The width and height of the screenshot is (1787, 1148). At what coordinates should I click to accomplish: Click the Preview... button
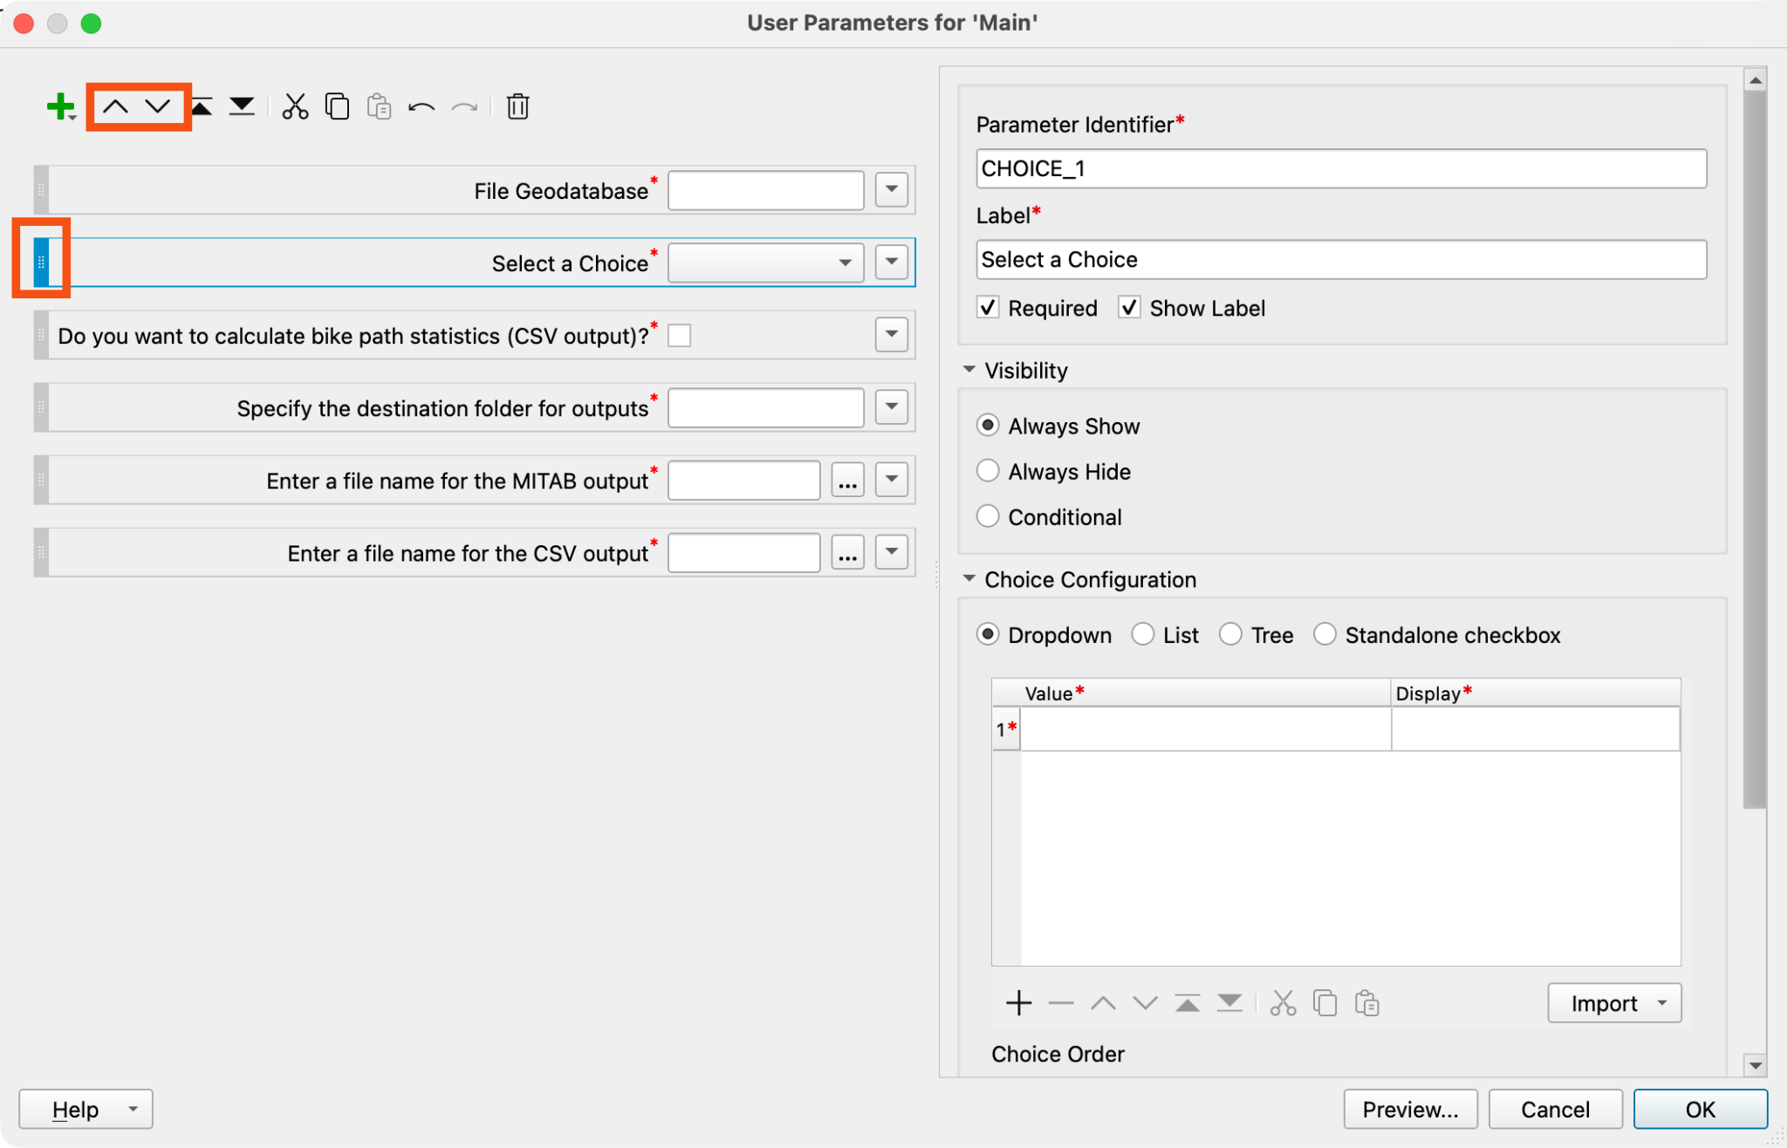pos(1410,1110)
